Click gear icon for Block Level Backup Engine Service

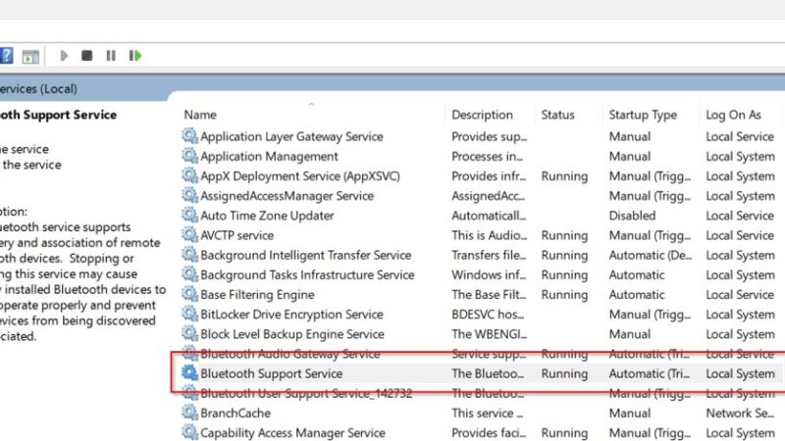coord(189,333)
